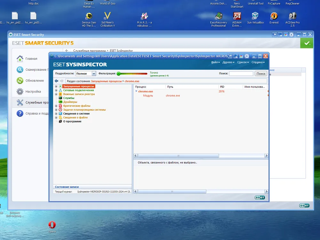Click the risk level Фильтрация slider handle

118,74
